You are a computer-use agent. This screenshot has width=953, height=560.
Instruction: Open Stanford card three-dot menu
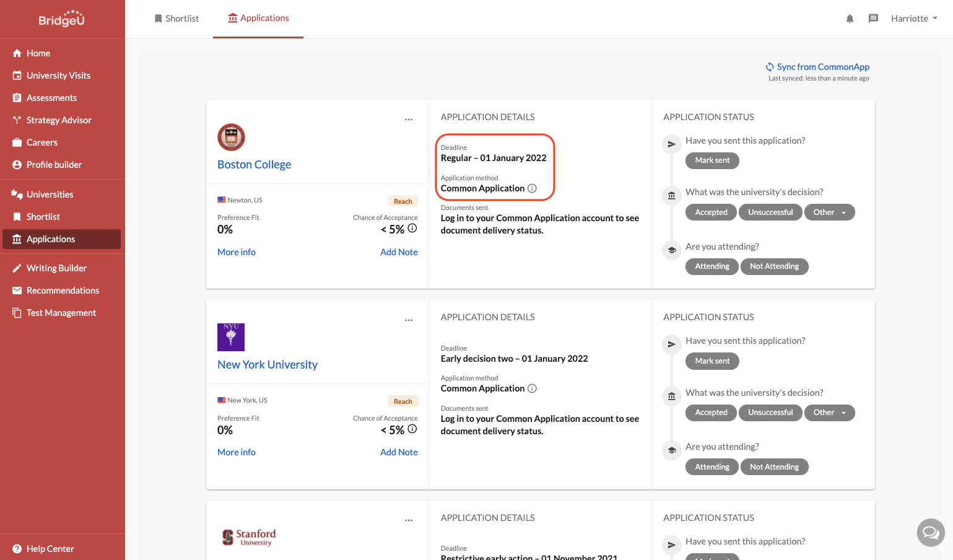pos(409,520)
